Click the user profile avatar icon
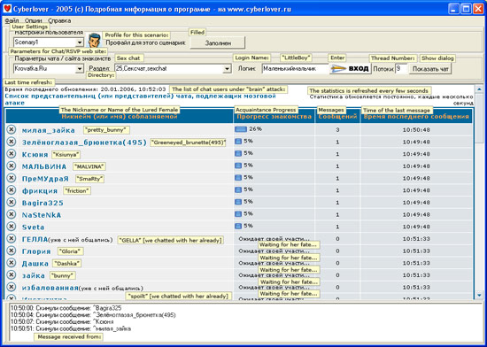Viewport: 487px width, 347px height. click(94, 41)
